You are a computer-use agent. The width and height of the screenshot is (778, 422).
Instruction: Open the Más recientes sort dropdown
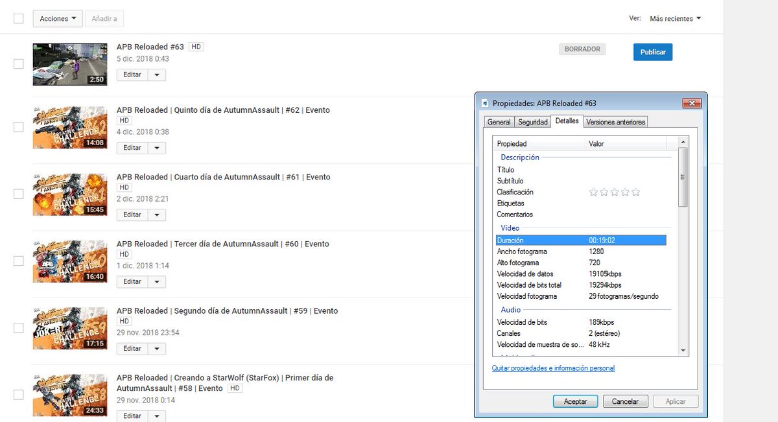675,19
